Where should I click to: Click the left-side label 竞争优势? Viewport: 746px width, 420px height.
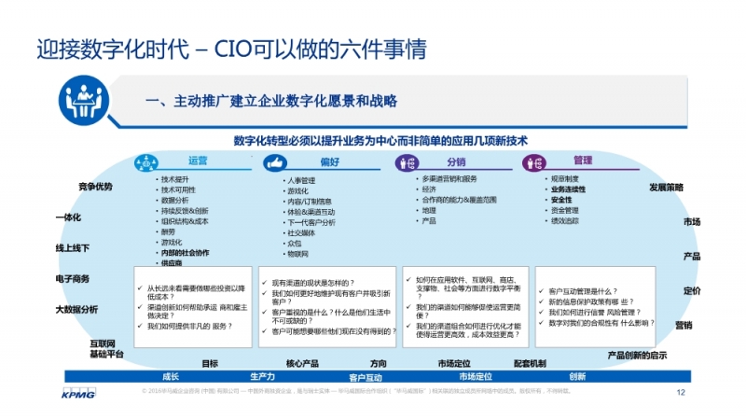point(95,187)
